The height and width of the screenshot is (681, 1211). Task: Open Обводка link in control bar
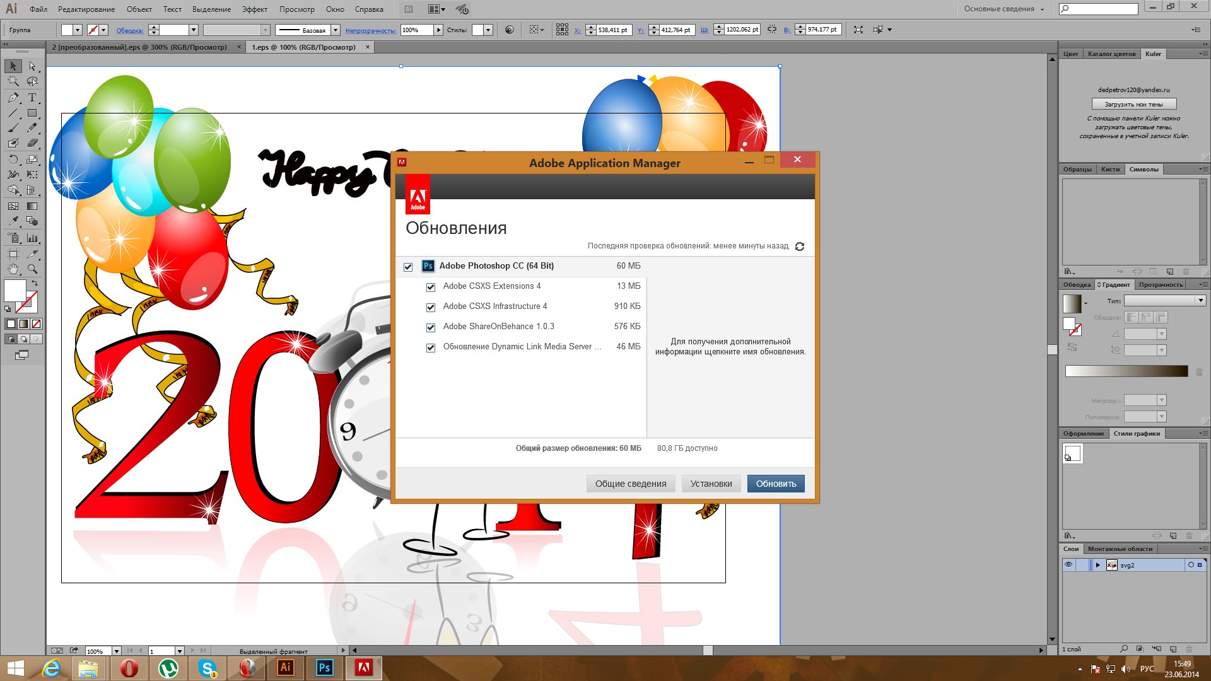click(130, 30)
